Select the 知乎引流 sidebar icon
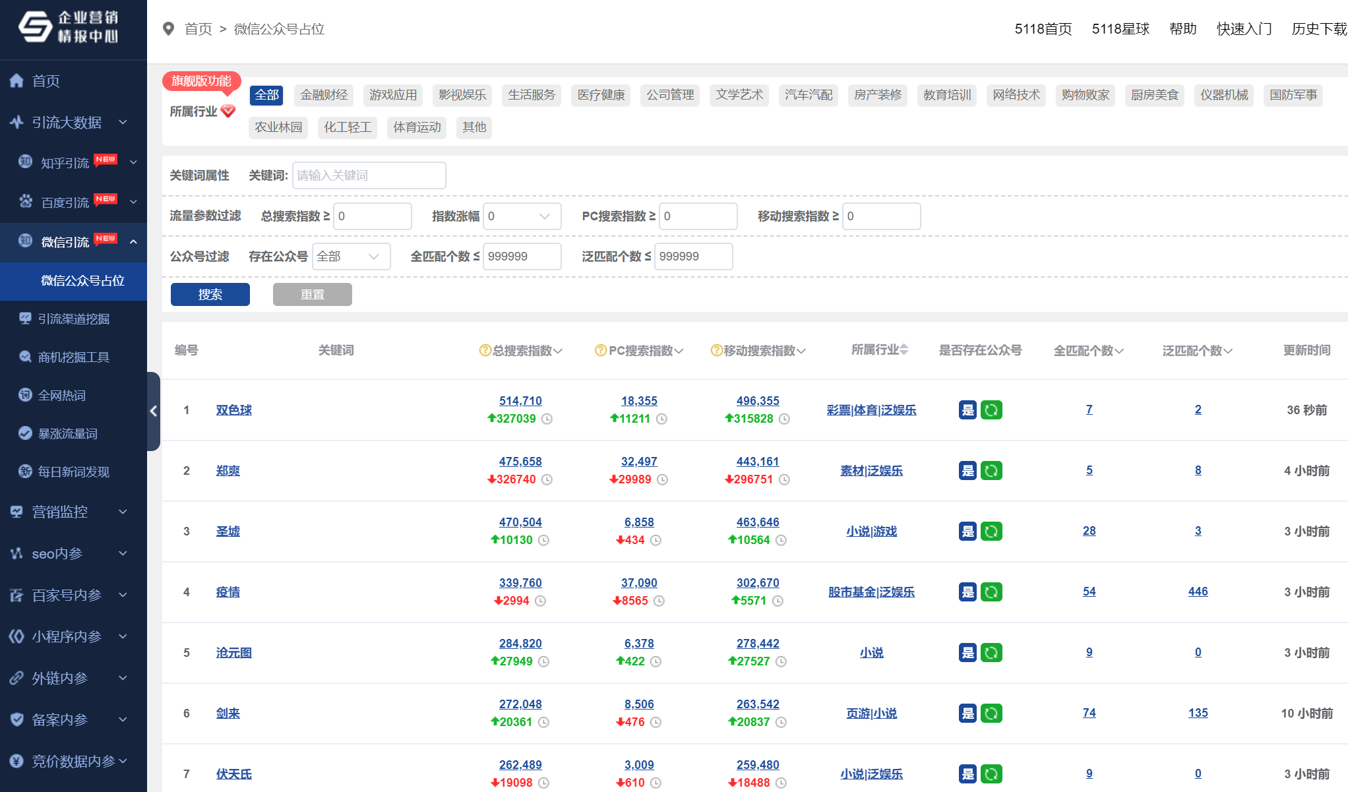Viewport: 1348px width, 792px height. point(24,162)
